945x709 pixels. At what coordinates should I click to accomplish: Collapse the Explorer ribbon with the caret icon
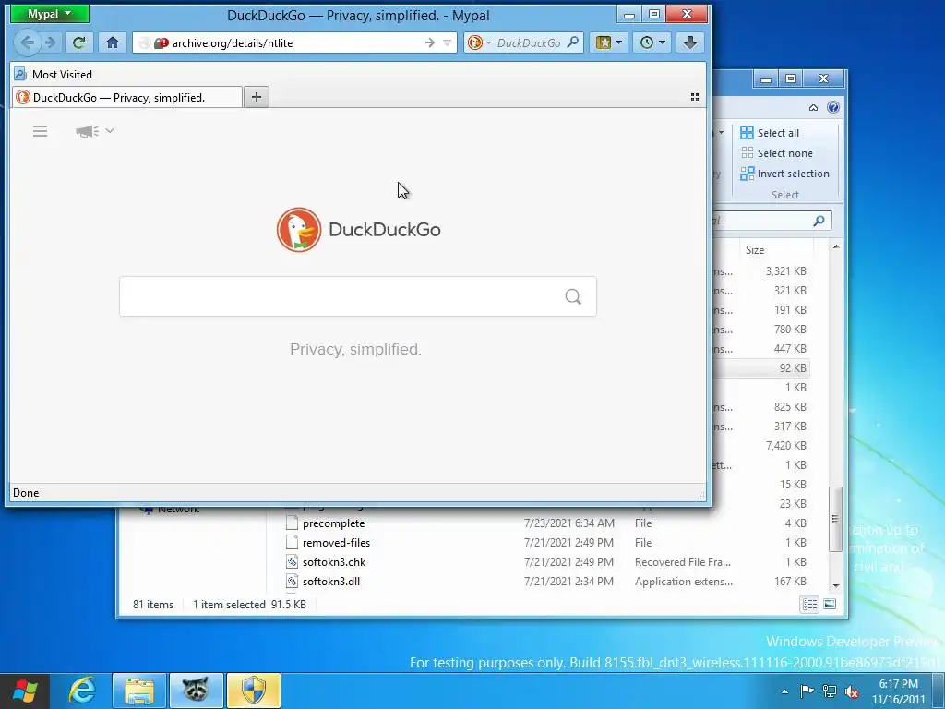pyautogui.click(x=813, y=107)
